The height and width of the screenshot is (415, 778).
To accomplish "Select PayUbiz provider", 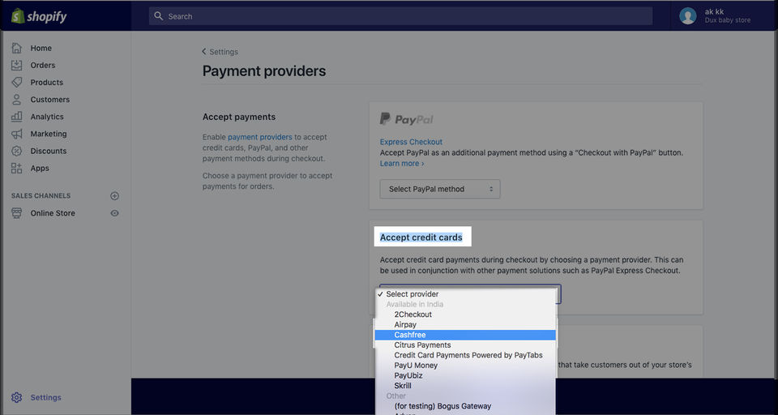I will pyautogui.click(x=465, y=375).
